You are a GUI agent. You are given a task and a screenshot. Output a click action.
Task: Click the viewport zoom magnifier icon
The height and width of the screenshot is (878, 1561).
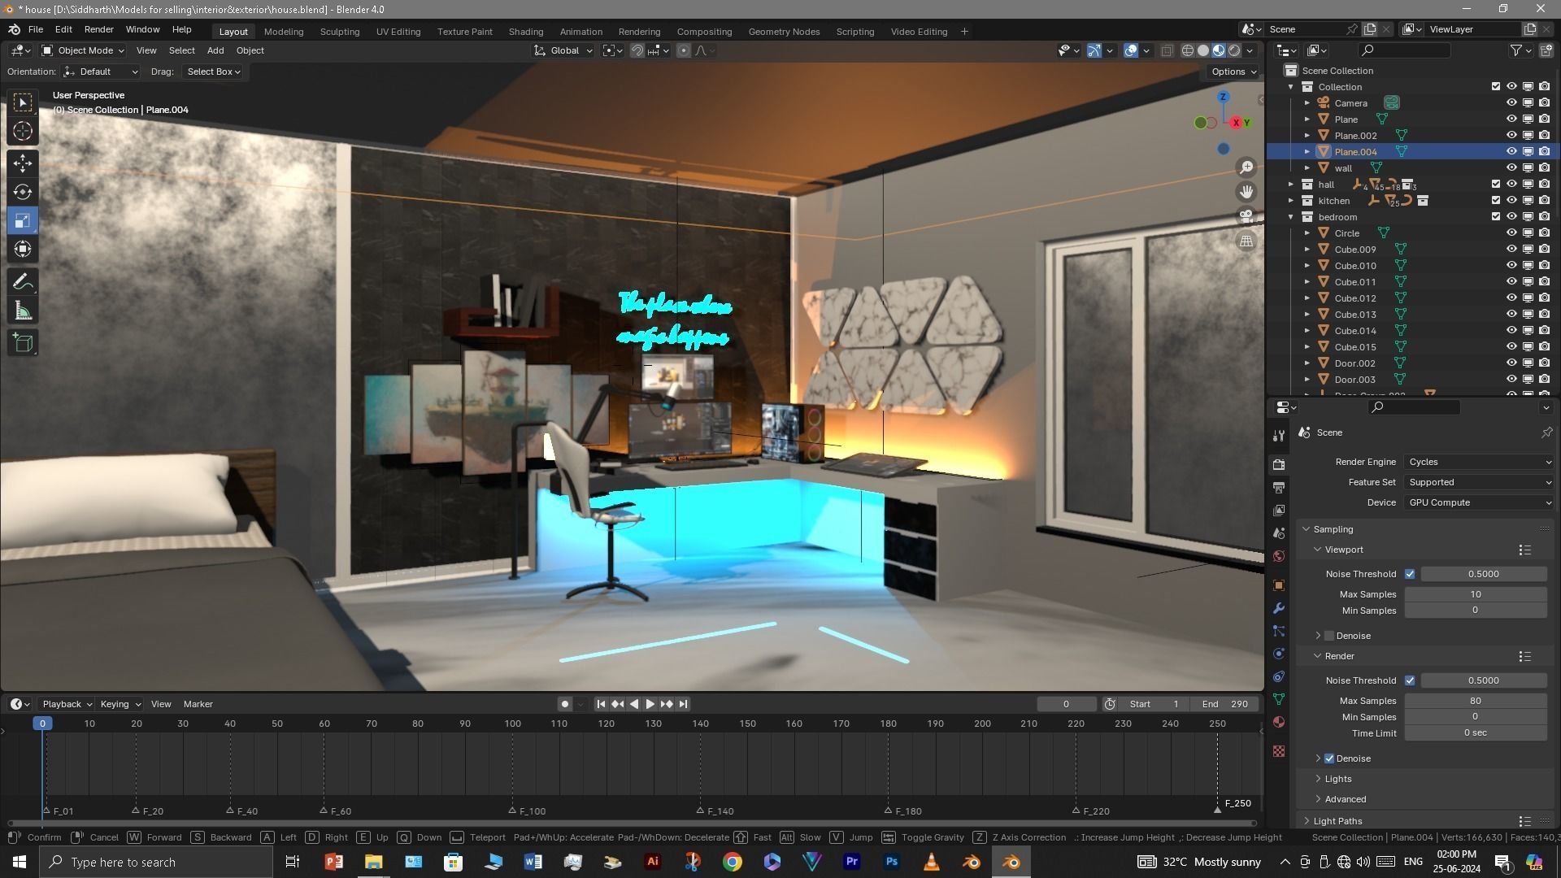(1246, 167)
